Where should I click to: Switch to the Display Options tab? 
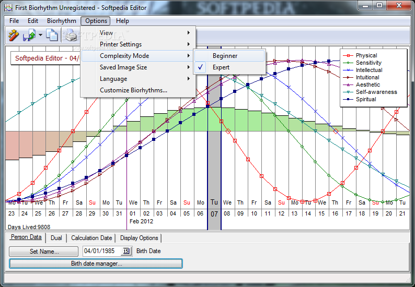pos(139,238)
